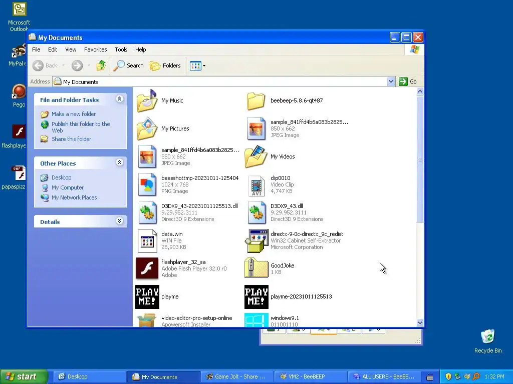The width and height of the screenshot is (513, 384).
Task: Open the File menu
Action: point(36,49)
